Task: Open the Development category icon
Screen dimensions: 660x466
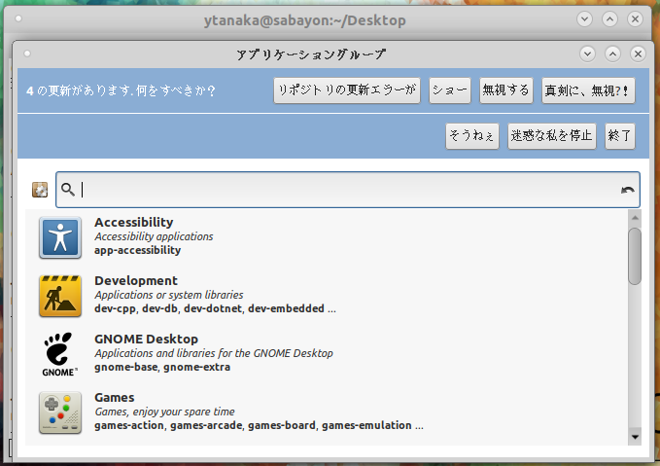Action: tap(59, 296)
